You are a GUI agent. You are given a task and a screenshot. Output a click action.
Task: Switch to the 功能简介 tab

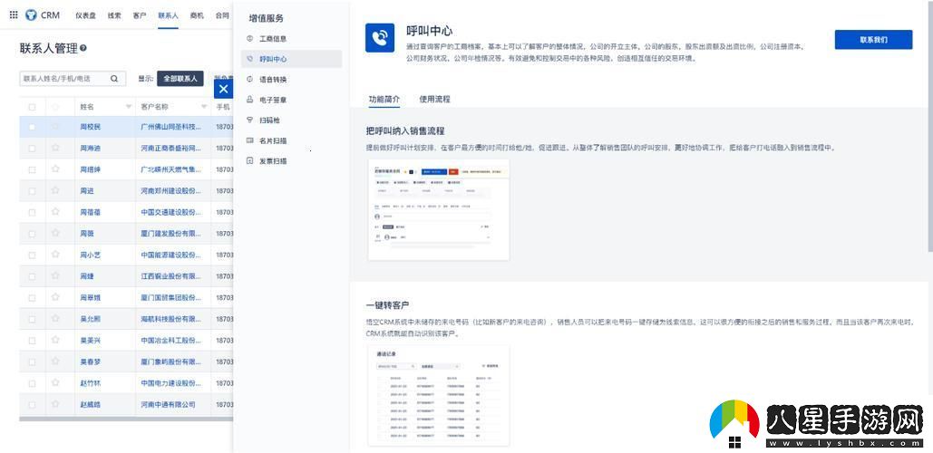[384, 100]
